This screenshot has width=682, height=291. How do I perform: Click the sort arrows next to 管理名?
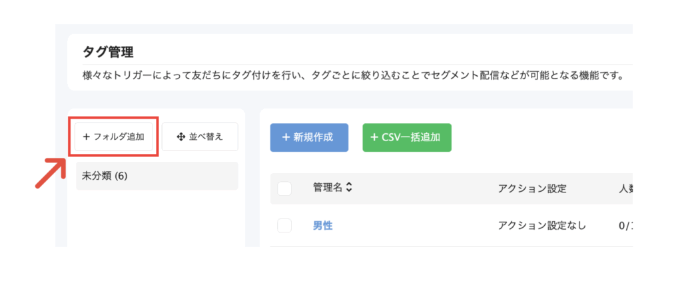tap(349, 188)
